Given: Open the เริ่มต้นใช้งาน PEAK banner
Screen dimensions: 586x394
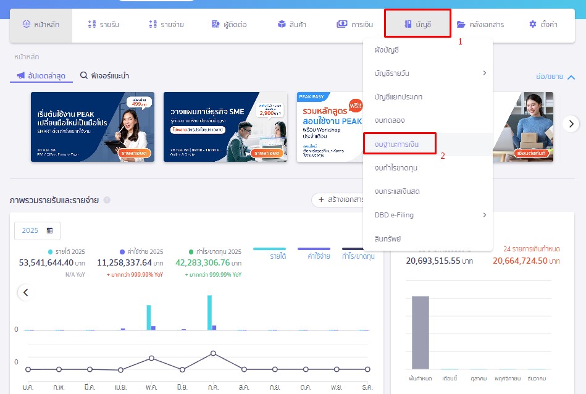Looking at the screenshot, I should [x=93, y=127].
